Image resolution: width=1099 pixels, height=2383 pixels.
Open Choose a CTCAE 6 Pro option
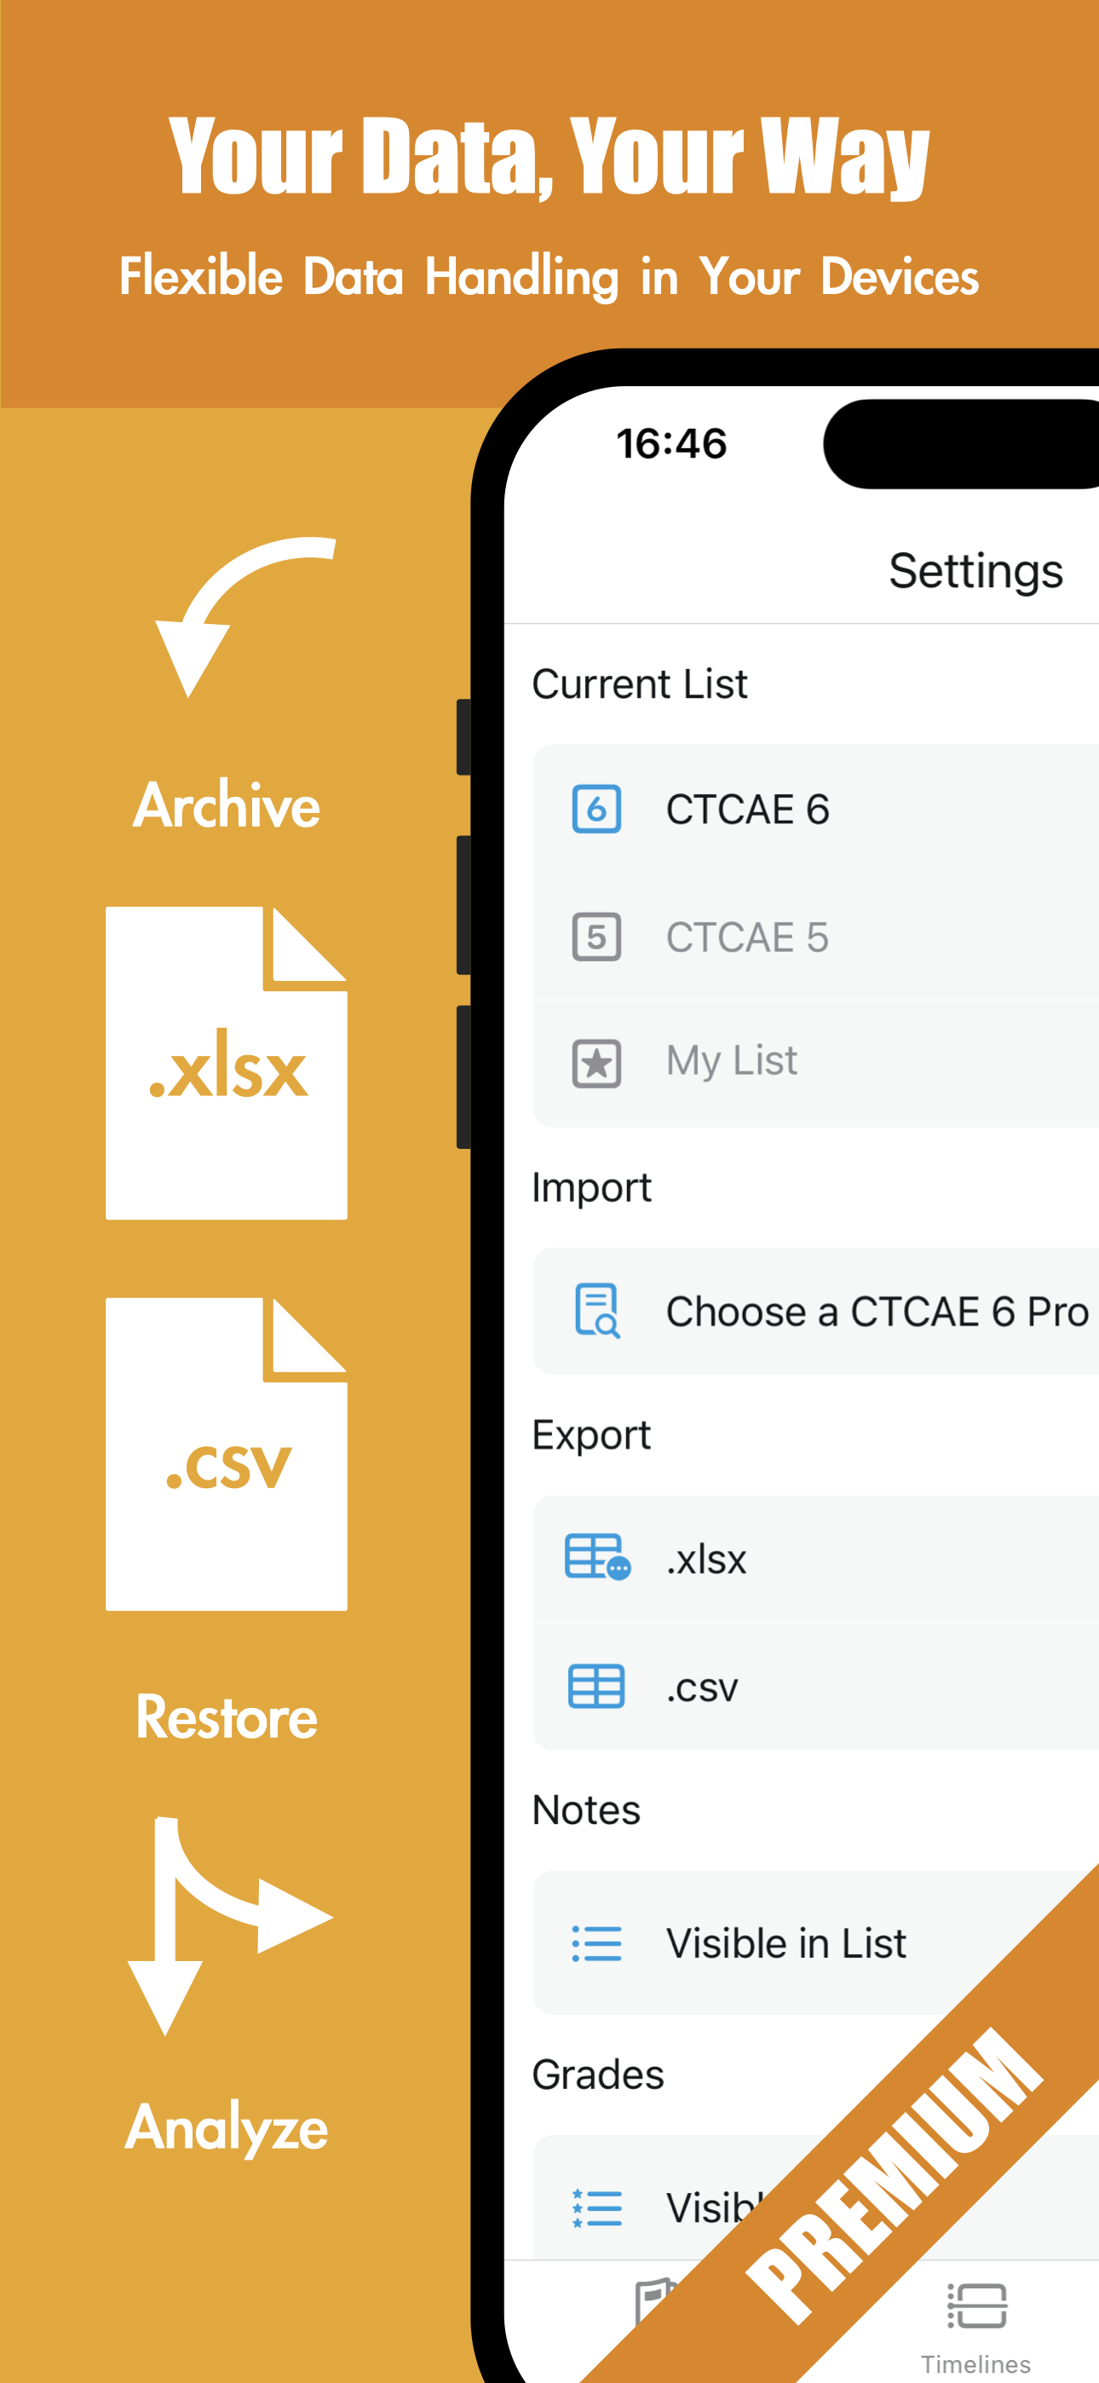click(832, 1312)
